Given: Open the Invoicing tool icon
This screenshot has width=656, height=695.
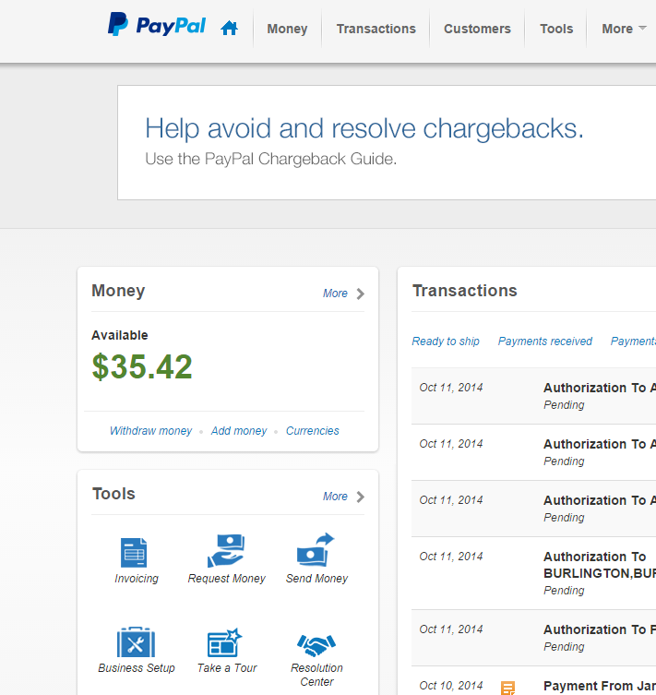Looking at the screenshot, I should pos(134,552).
